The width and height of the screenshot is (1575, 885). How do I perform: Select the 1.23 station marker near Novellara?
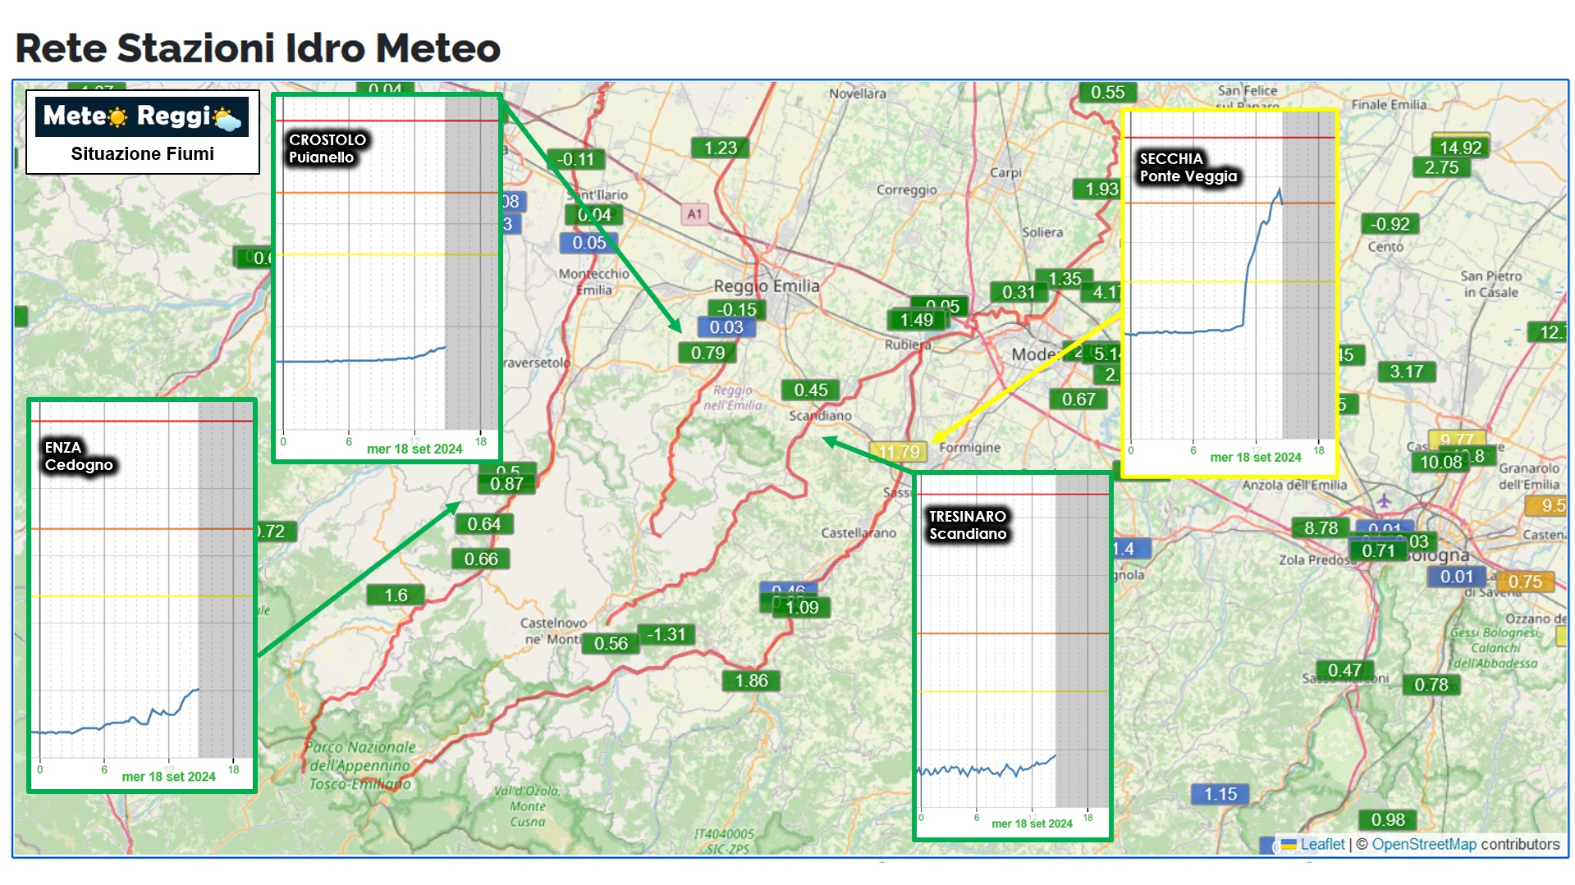tap(720, 148)
